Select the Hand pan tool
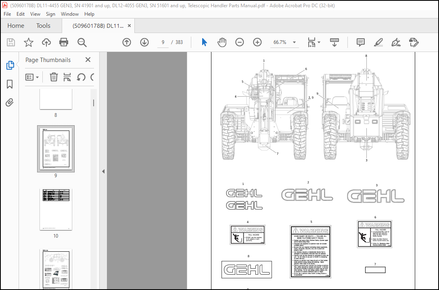The image size is (439, 290). tap(222, 42)
